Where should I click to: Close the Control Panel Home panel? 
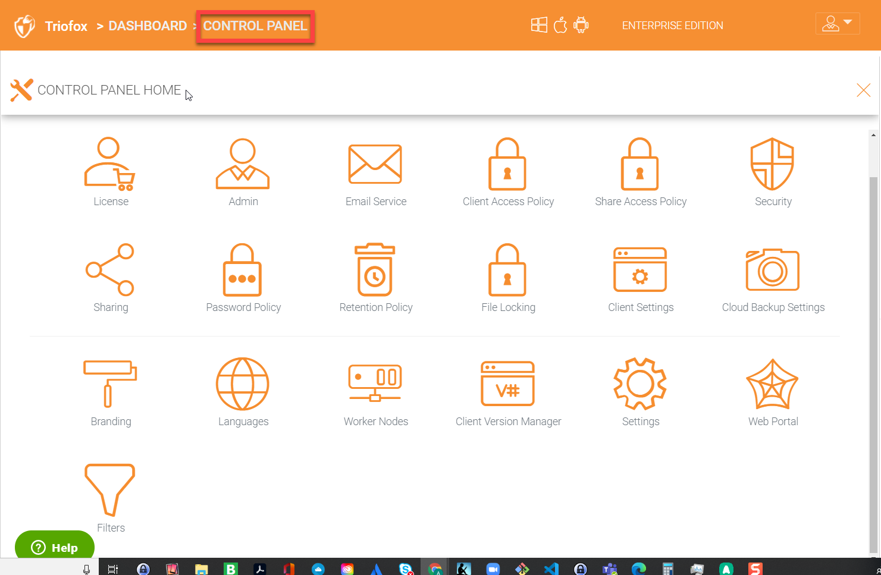click(x=863, y=90)
